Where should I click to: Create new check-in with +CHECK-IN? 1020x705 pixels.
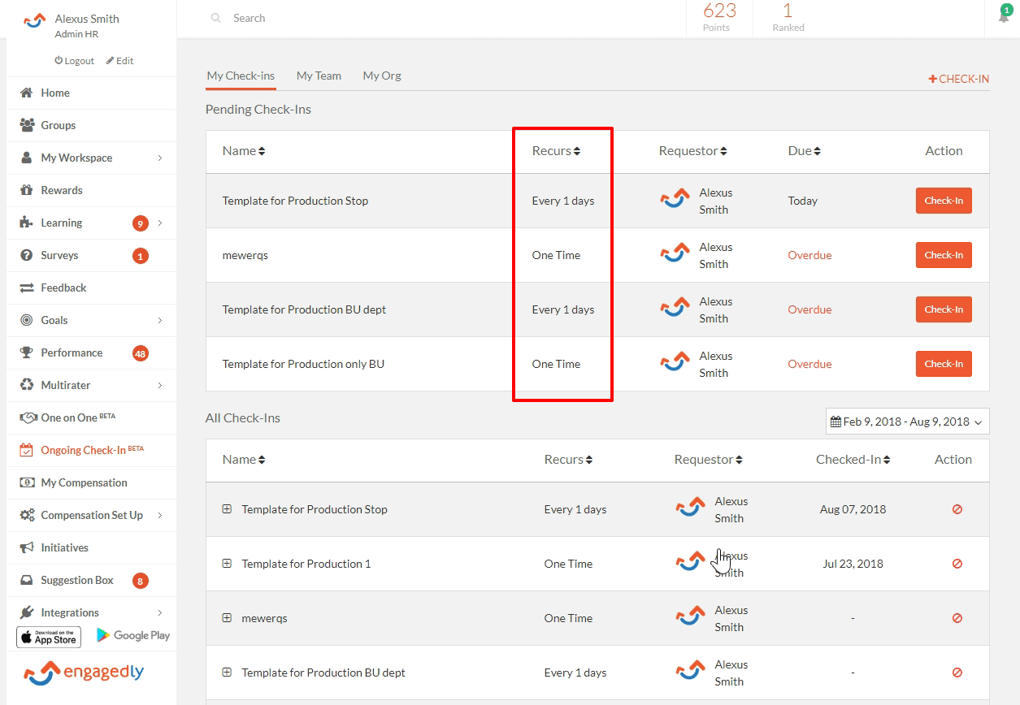click(959, 79)
